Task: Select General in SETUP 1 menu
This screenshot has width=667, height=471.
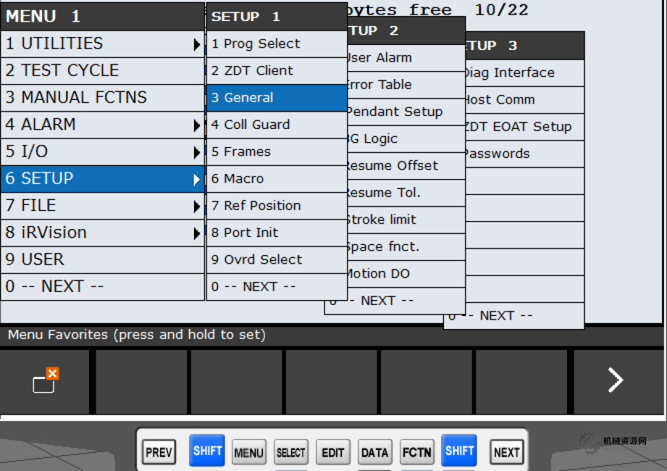Action: tap(276, 98)
